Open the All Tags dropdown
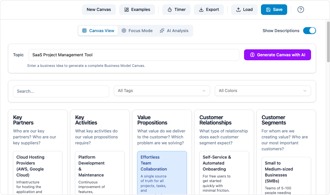 pyautogui.click(x=162, y=90)
